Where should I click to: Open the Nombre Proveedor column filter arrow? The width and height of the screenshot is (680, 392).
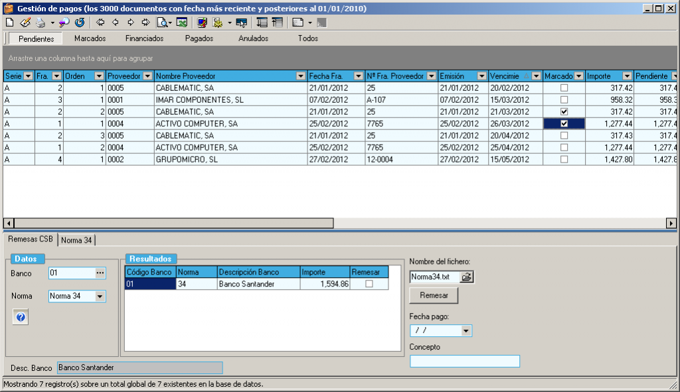[x=301, y=76]
